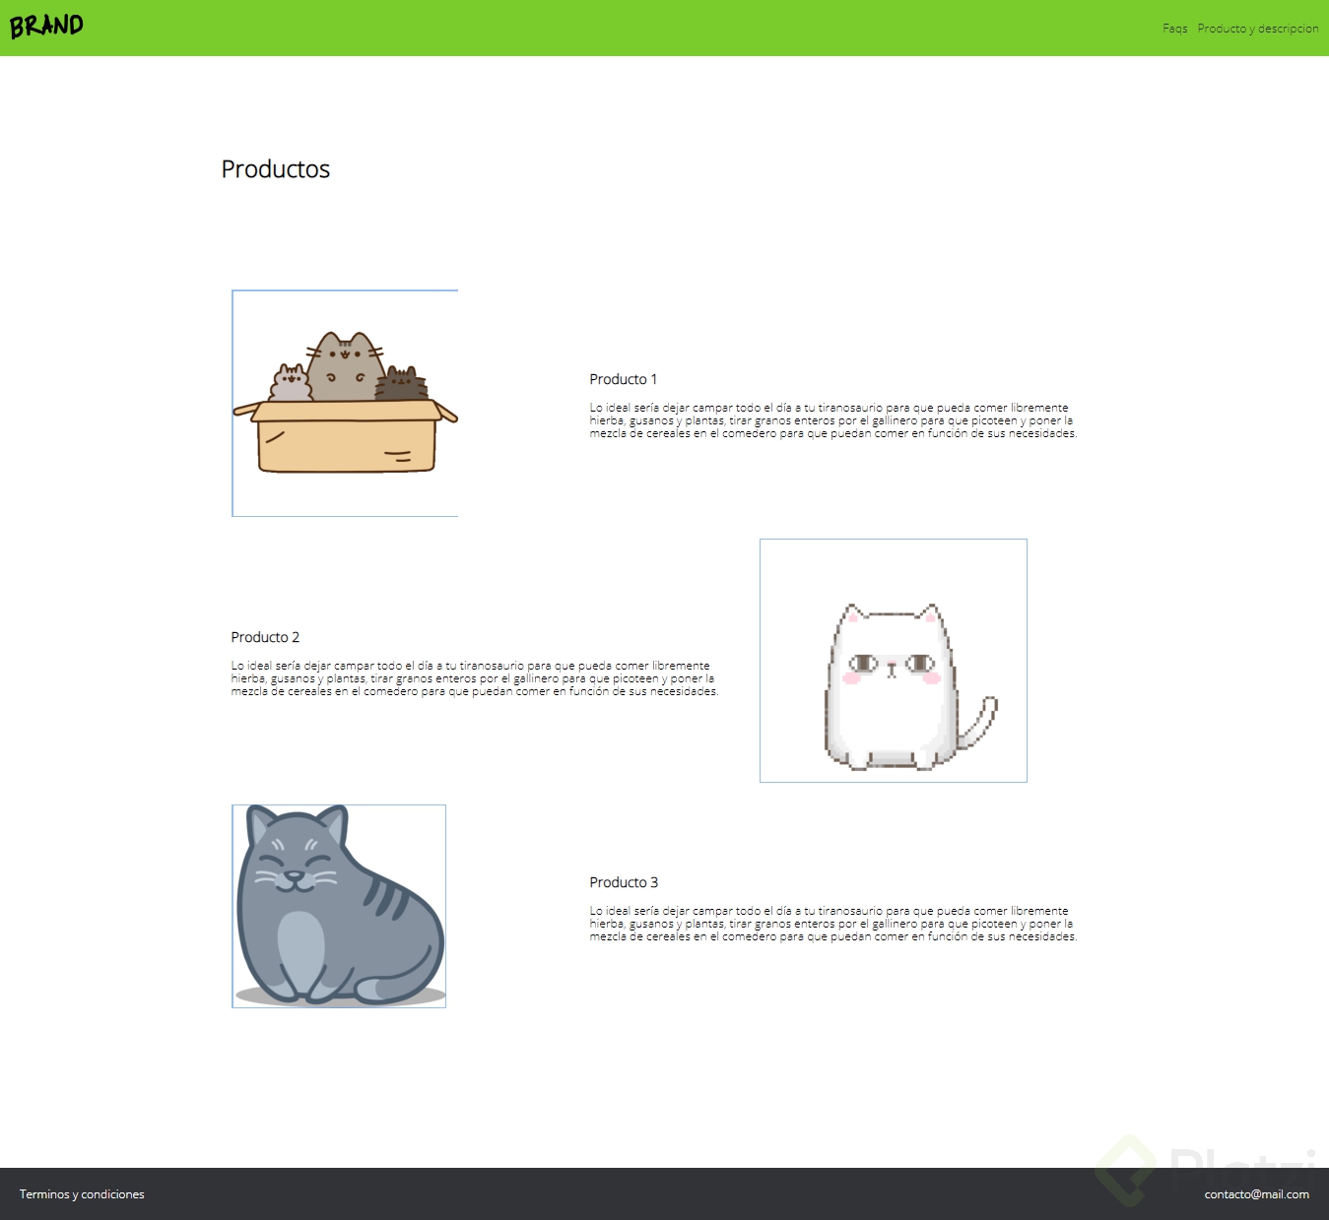Select the pixel-art white cat image
The height and width of the screenshot is (1220, 1329).
tap(893, 660)
